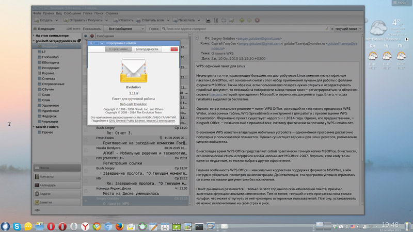Switch to the Контакты view button
Screen dimensions: 413x232
click(57, 176)
